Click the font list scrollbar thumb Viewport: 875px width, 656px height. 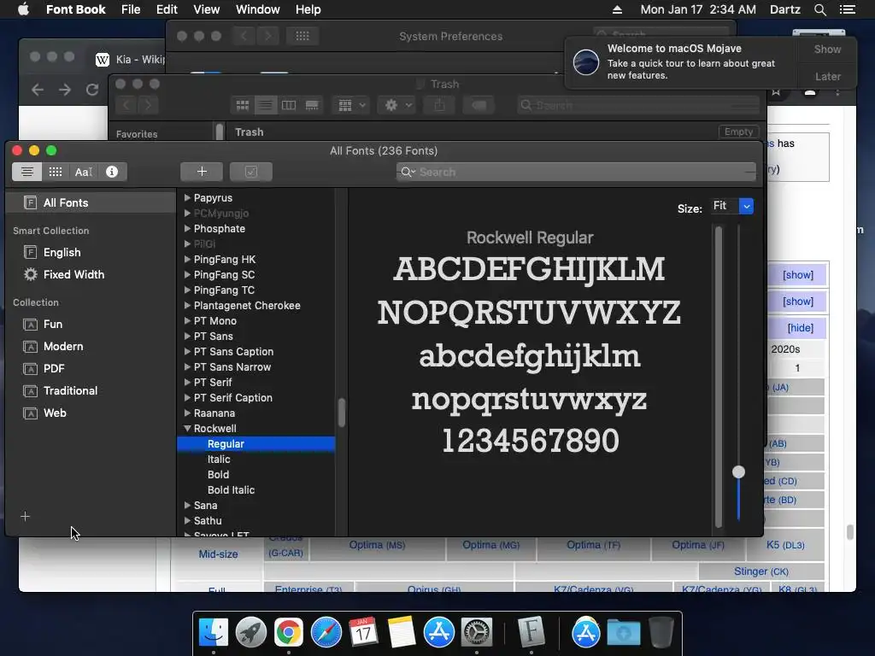[x=342, y=413]
